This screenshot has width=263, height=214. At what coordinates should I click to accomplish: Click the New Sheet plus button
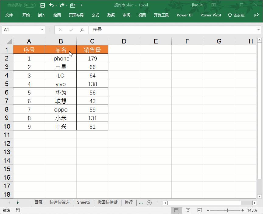click(x=149, y=202)
